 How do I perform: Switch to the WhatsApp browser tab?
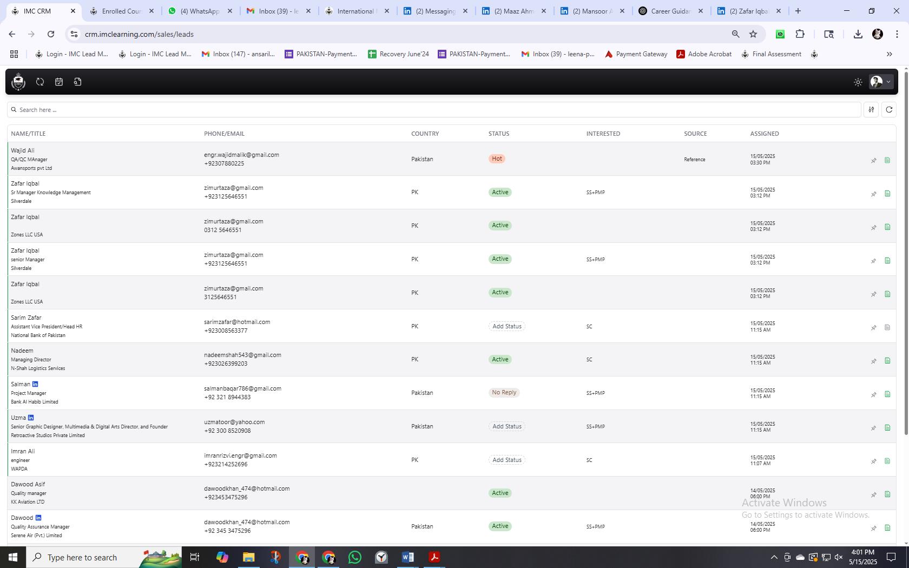click(200, 11)
